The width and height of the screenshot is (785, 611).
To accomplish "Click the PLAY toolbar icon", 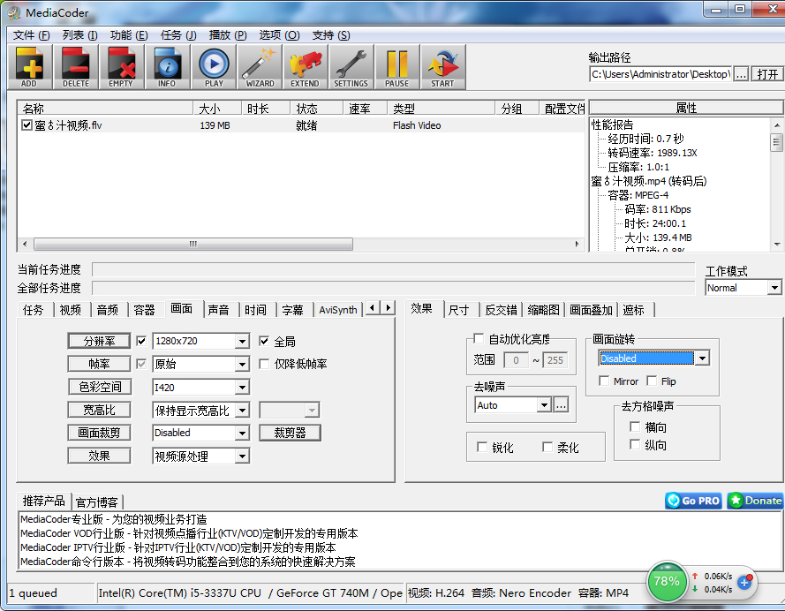I will click(214, 68).
